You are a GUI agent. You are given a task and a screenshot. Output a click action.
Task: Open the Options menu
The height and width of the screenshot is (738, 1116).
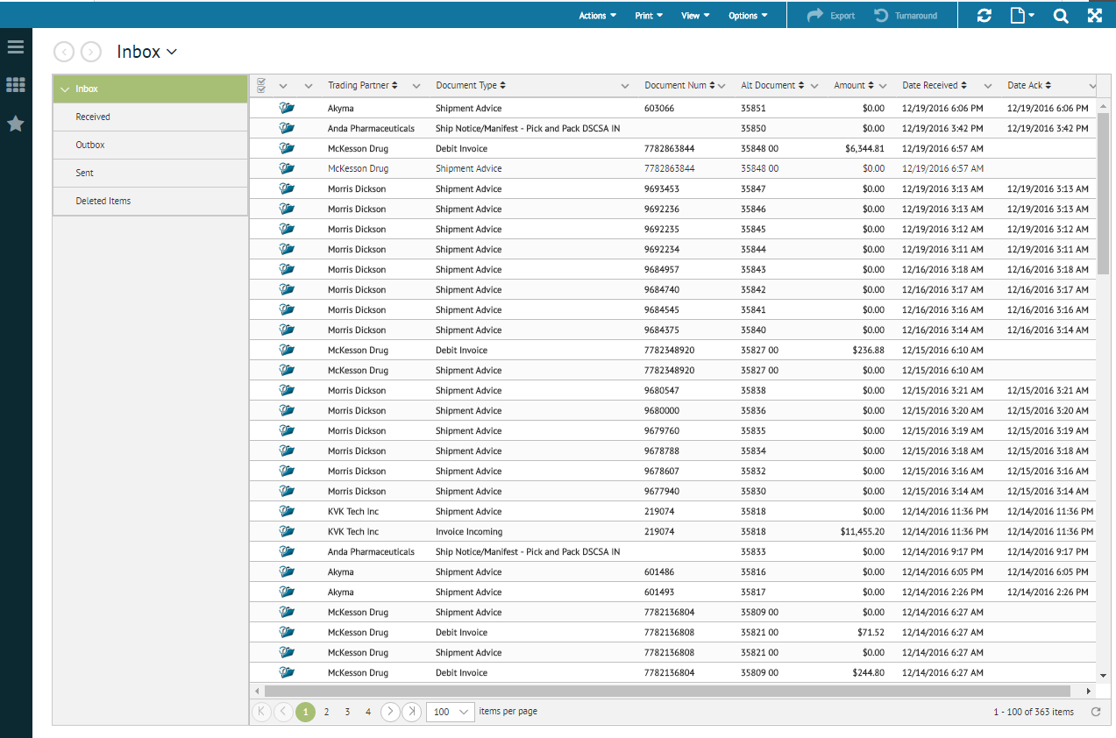click(748, 16)
